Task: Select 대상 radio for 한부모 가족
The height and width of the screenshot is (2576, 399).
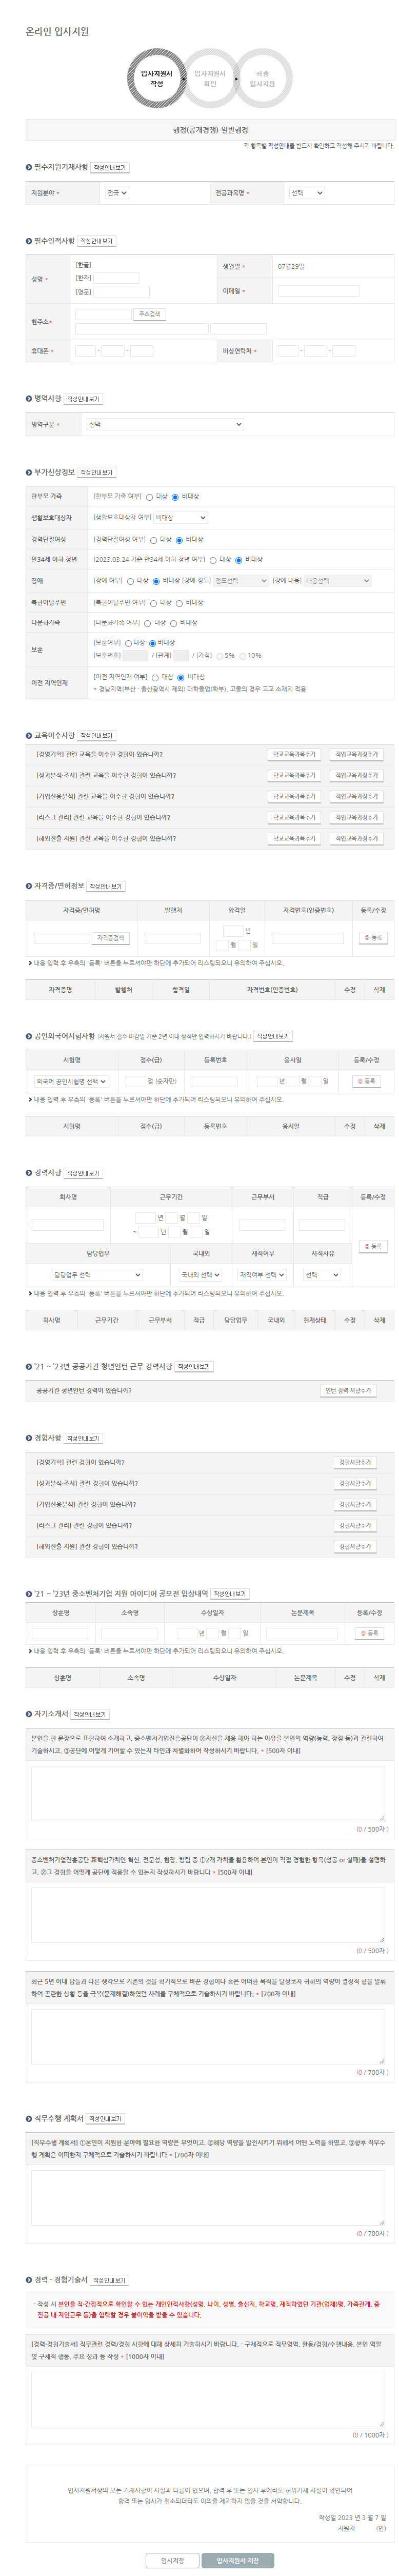Action: (149, 497)
